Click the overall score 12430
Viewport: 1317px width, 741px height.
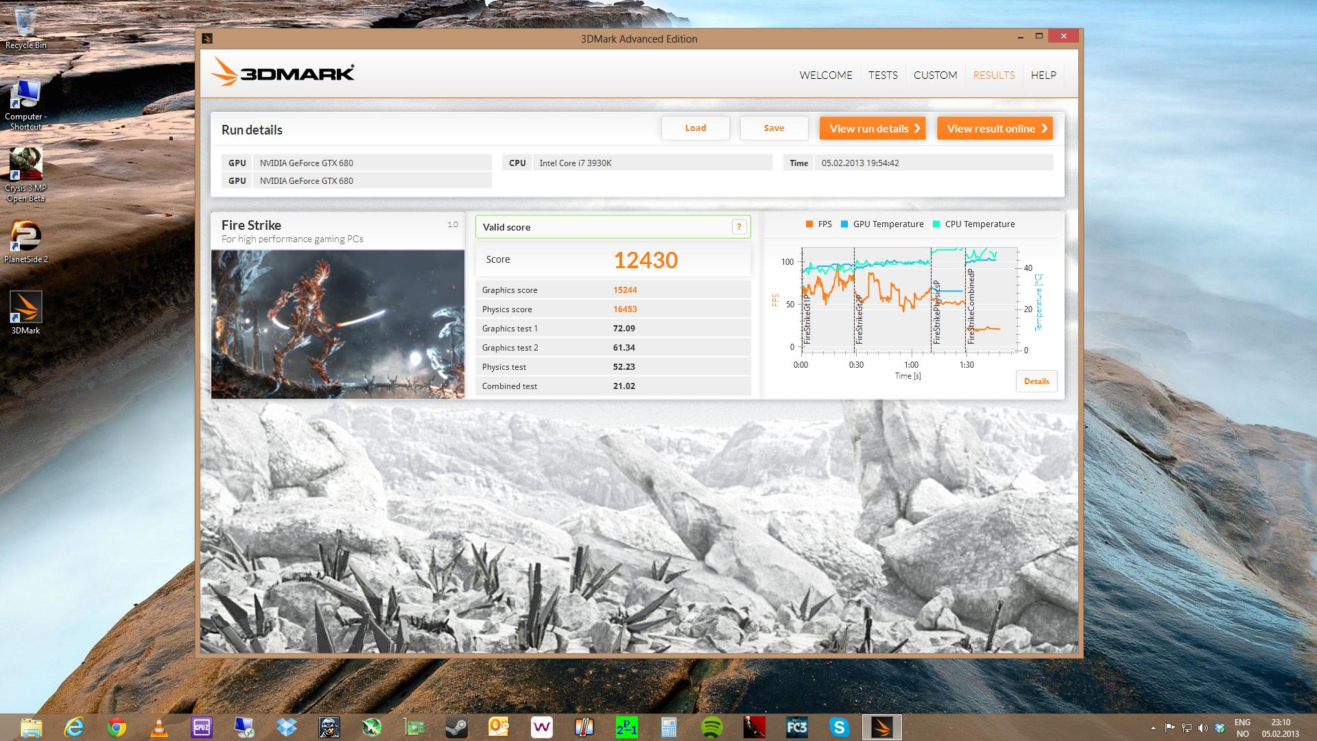(645, 260)
